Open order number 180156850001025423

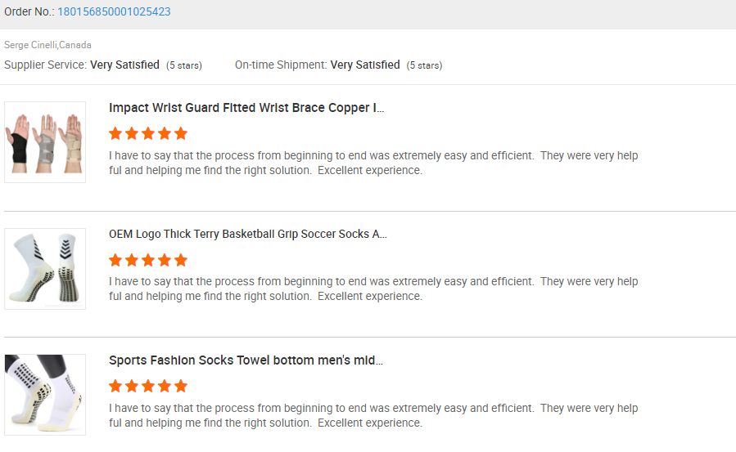[x=114, y=12]
